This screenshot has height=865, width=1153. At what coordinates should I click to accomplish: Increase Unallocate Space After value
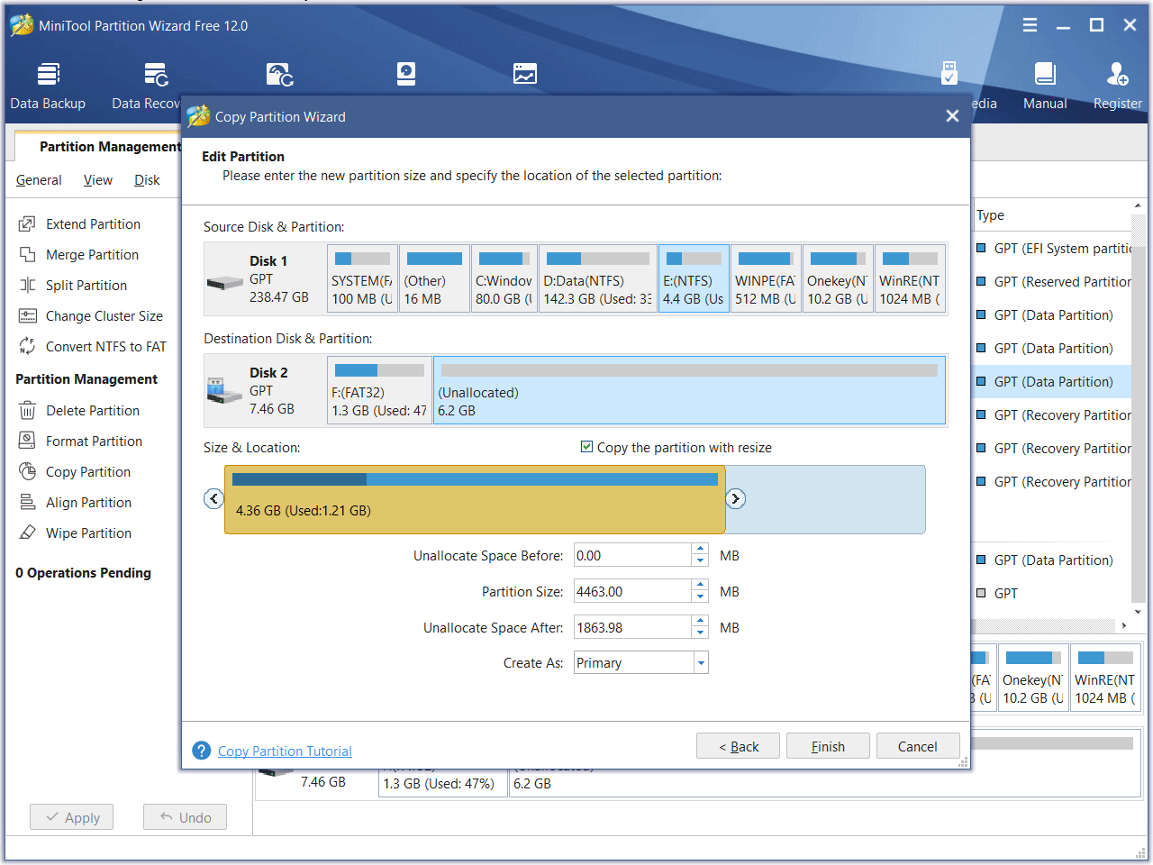point(700,622)
